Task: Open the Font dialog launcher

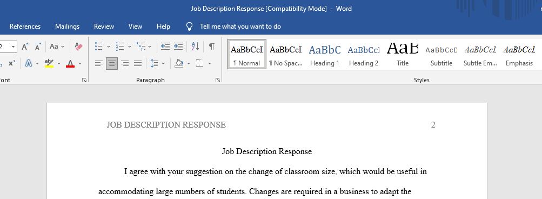Action: (84, 80)
